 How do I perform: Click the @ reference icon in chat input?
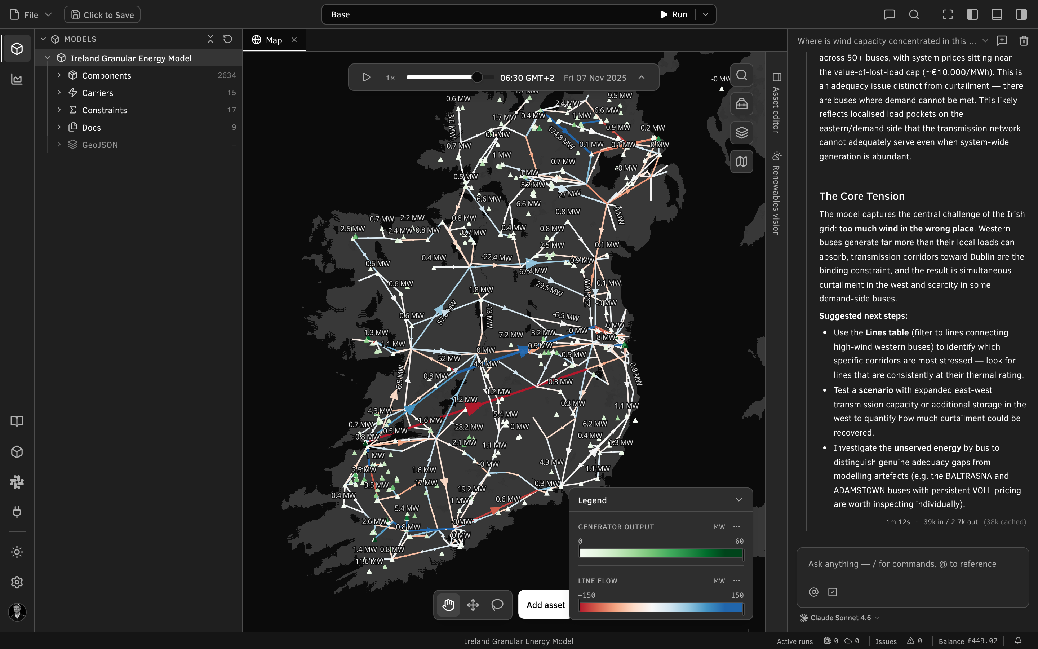[813, 592]
